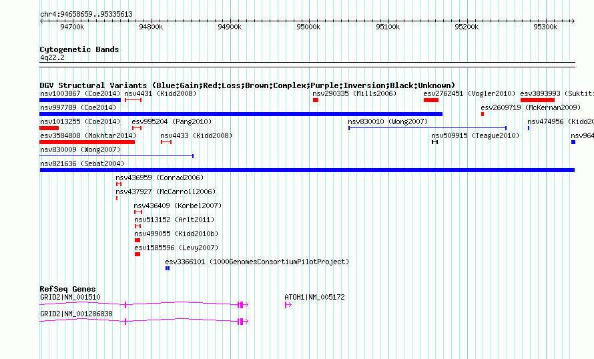
Task: Click the 95200k ruler tick label
Action: click(467, 27)
